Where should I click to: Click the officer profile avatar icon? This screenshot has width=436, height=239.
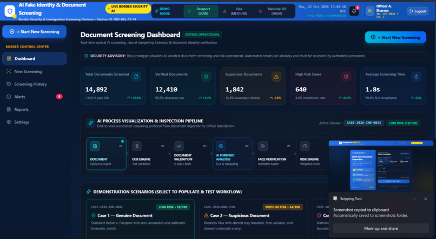click(369, 11)
